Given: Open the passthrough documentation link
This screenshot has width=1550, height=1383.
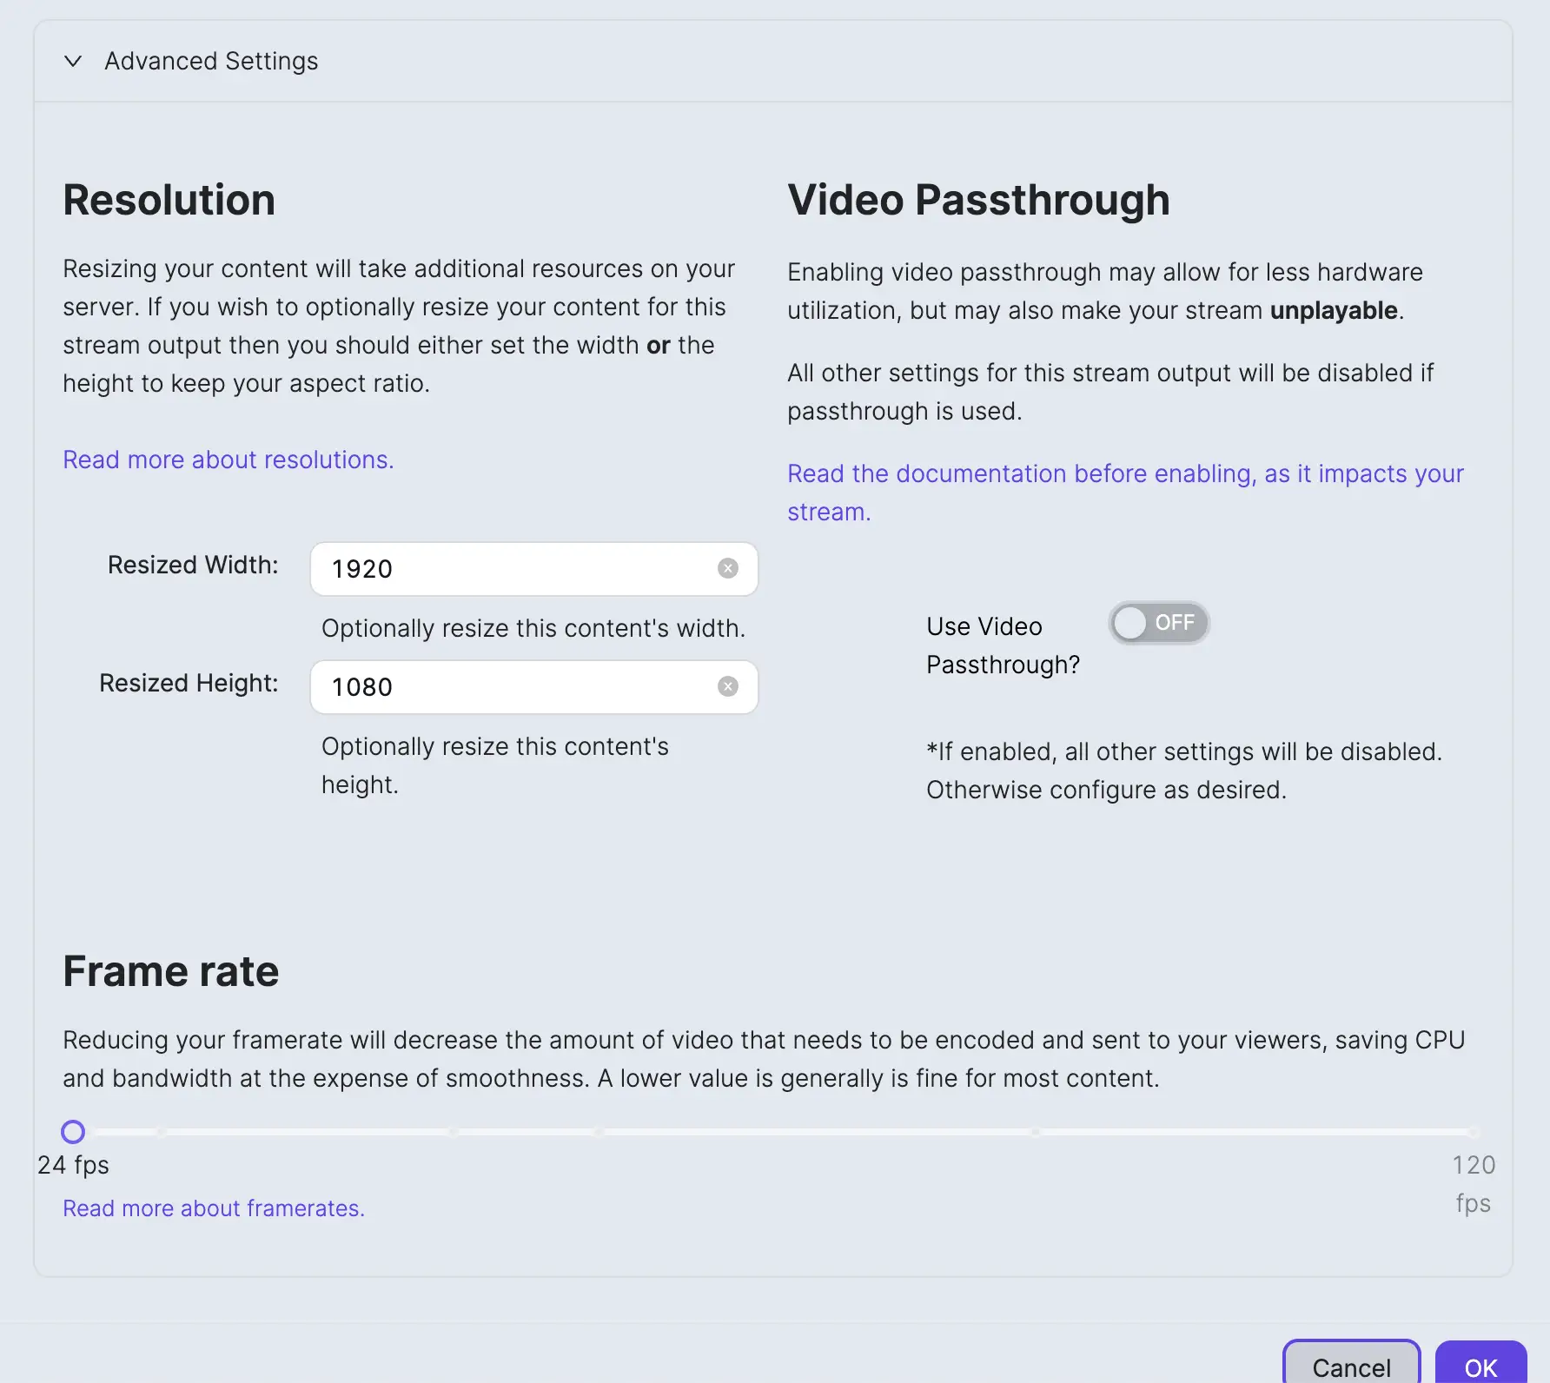Looking at the screenshot, I should 1125,474.
